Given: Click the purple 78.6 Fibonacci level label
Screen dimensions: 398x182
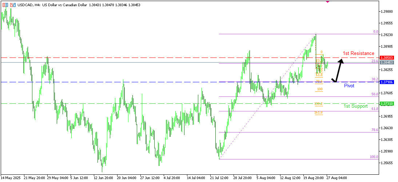Looking at the screenshot, I should tap(374, 130).
